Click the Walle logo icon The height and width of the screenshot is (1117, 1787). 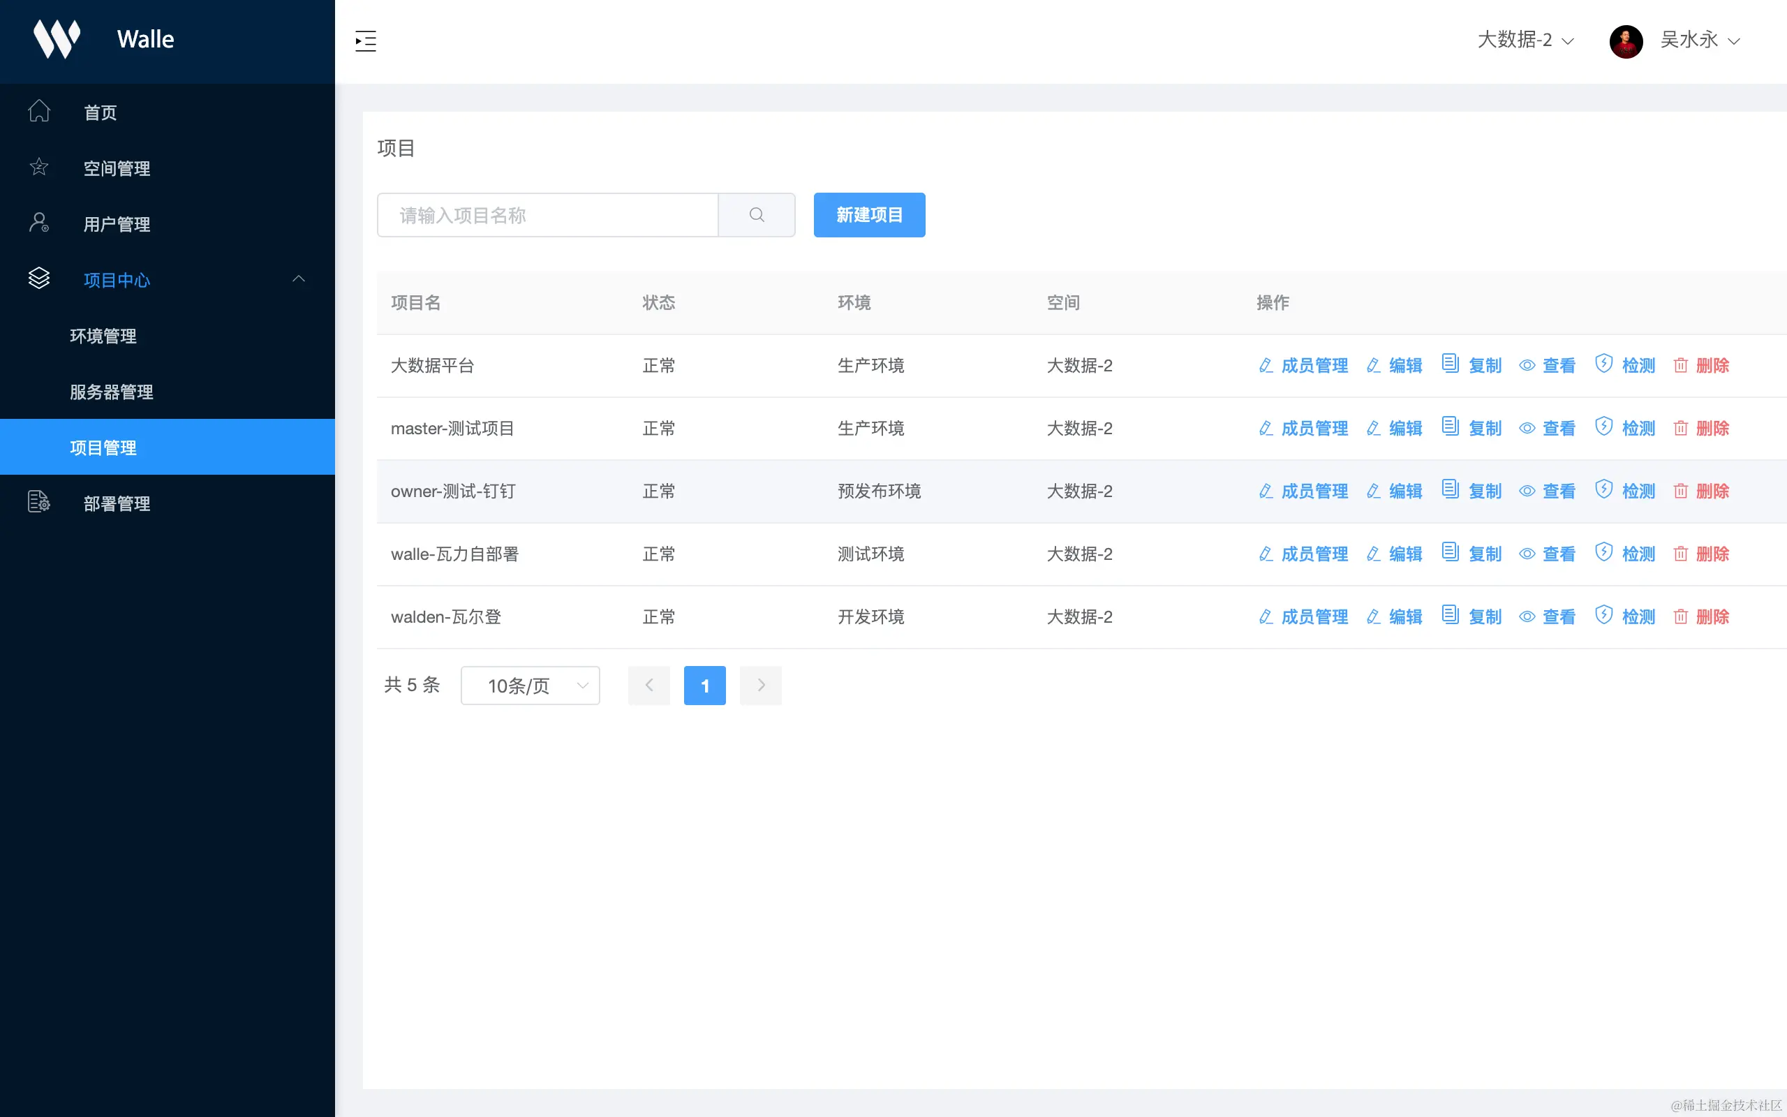click(x=57, y=38)
